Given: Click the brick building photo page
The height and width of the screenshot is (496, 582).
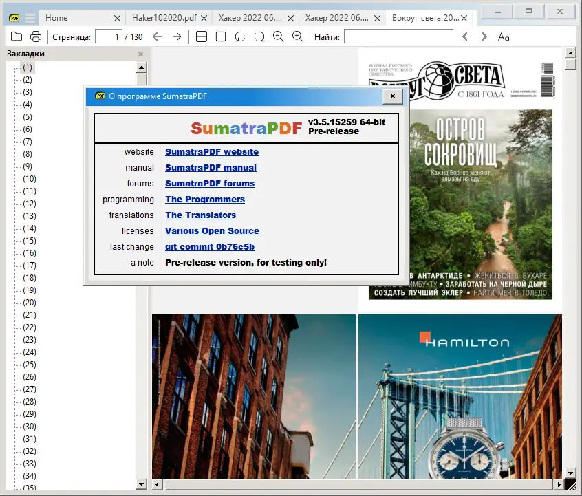Looking at the screenshot, I should tap(254, 396).
